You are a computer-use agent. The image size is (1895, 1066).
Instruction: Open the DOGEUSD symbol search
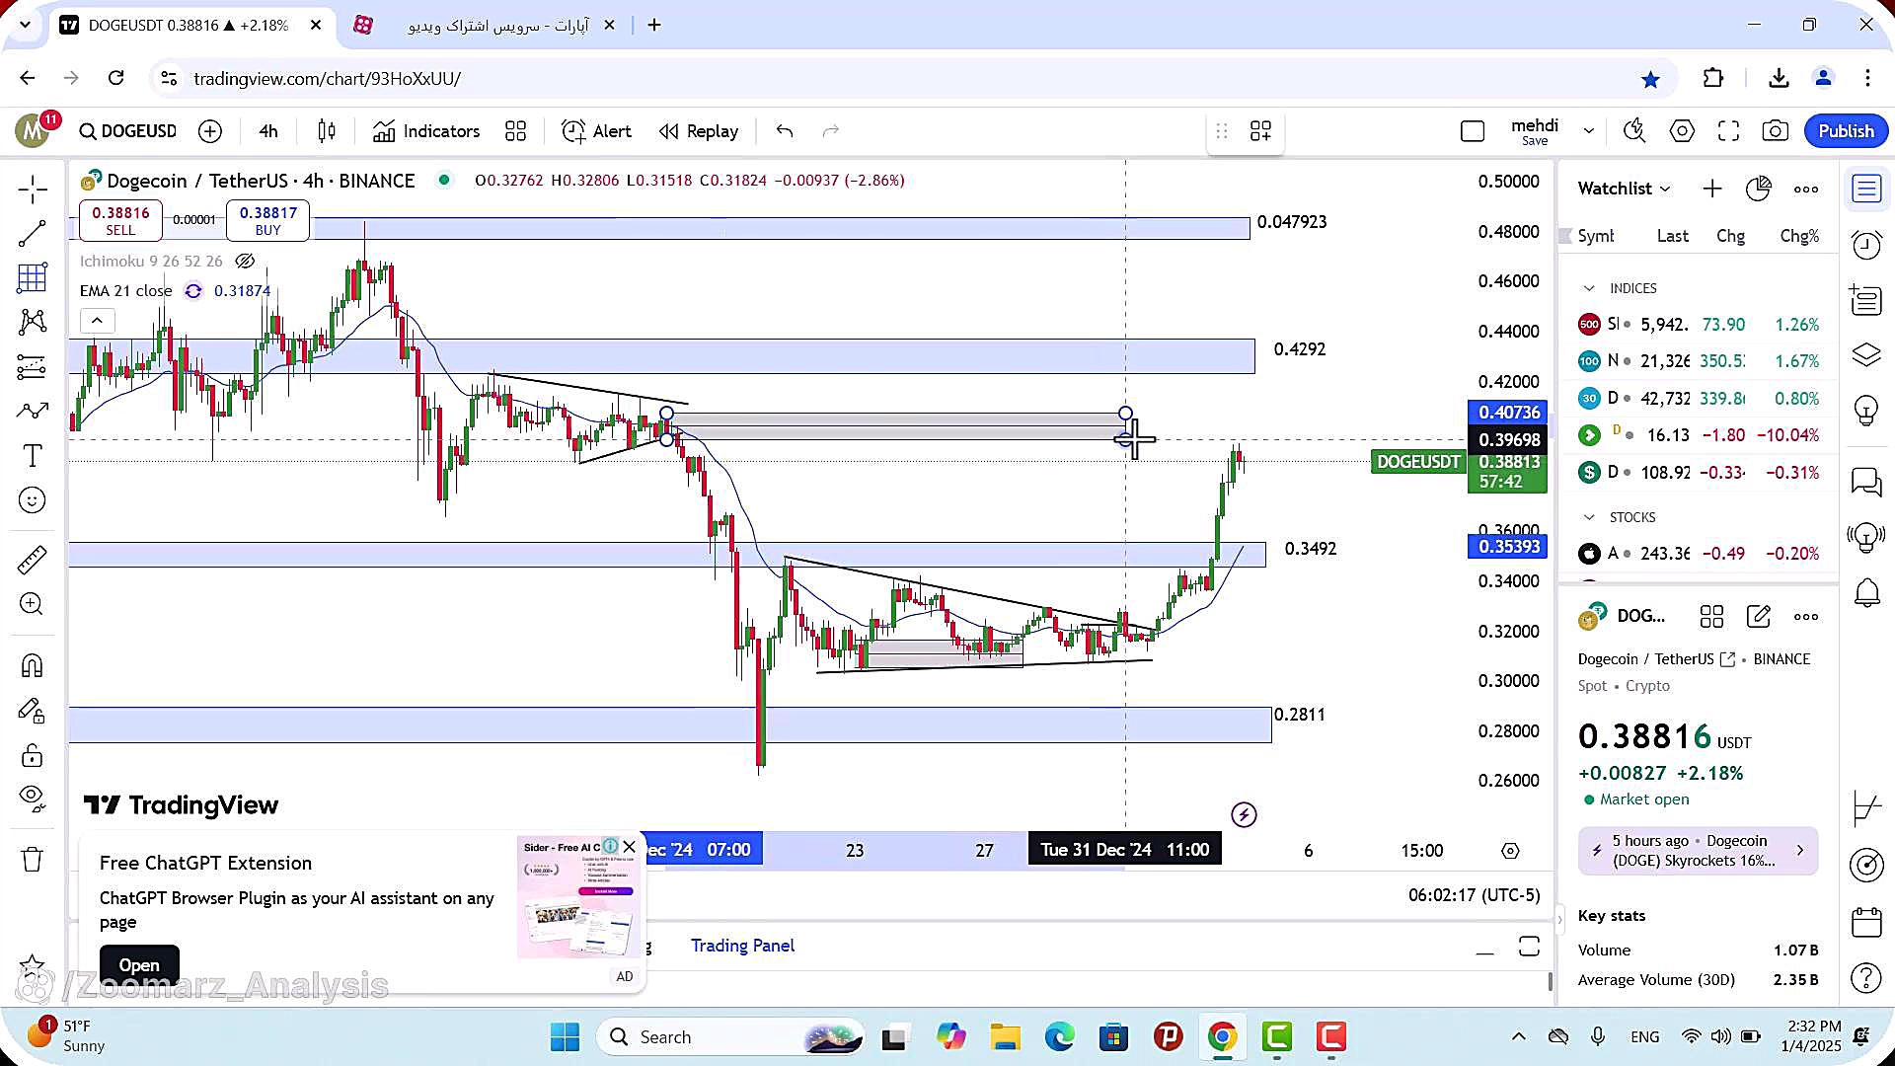(127, 131)
